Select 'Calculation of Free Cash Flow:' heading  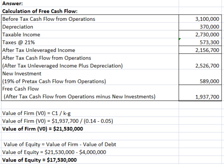tap(40, 11)
